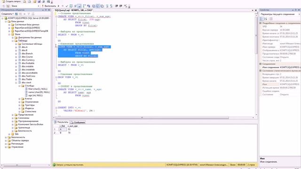Click the decrease indent icon in SQL toolbar

(117, 6)
